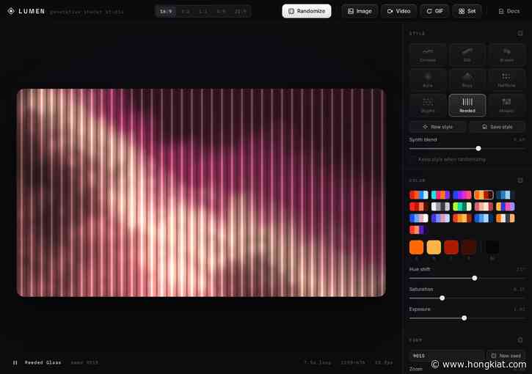Click the Reeded Glass label in status bar
The width and height of the screenshot is (532, 374).
pyautogui.click(x=43, y=362)
